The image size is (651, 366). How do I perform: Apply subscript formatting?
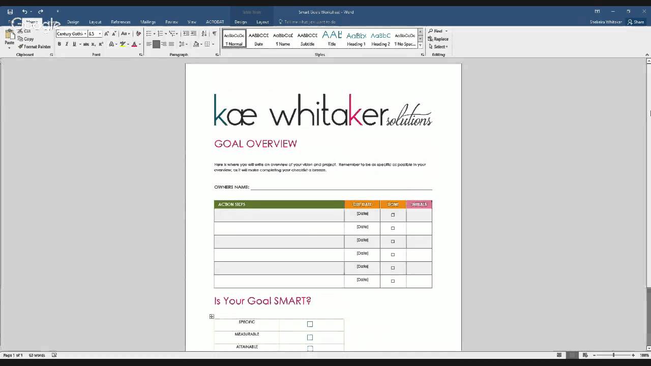click(x=94, y=44)
